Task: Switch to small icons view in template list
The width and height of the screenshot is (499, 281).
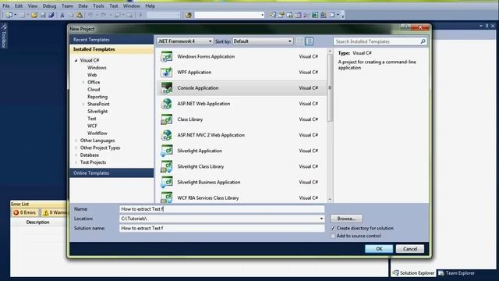Action: pos(299,41)
